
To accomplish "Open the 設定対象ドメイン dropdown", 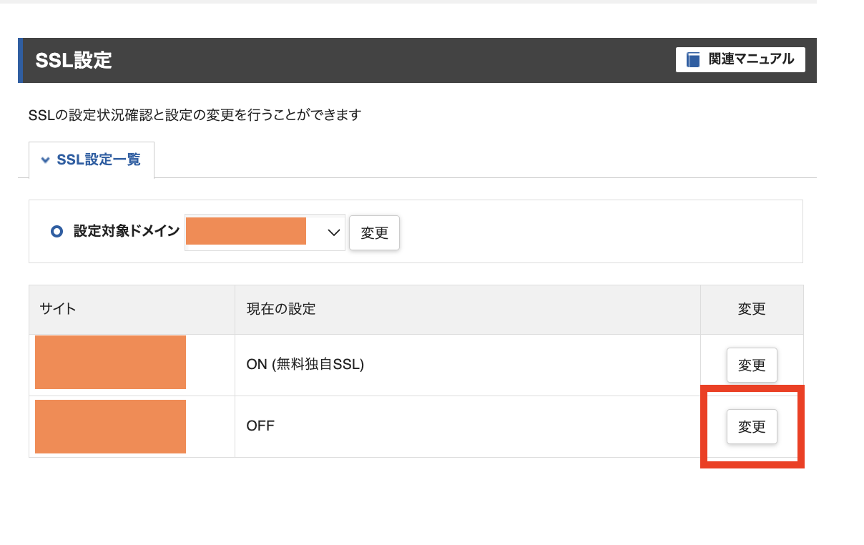I will [265, 232].
